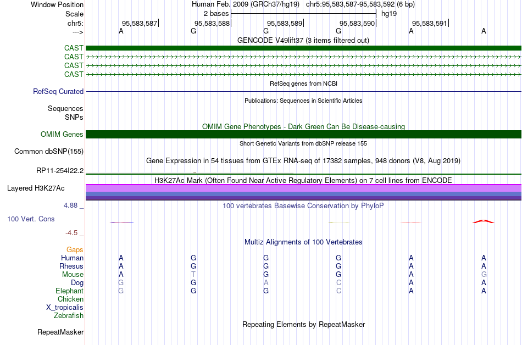522x345 pixels.
Task: Click the purple Layered H3K27Ac signal band
Action: pyautogui.click(x=303, y=192)
